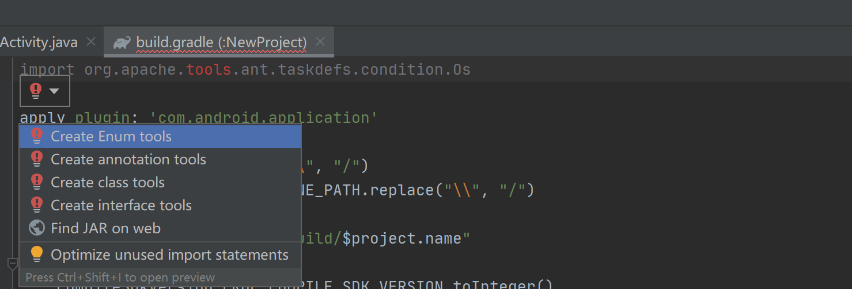Switch to the Activity.java tab
This screenshot has width=852, height=289.
coord(39,43)
